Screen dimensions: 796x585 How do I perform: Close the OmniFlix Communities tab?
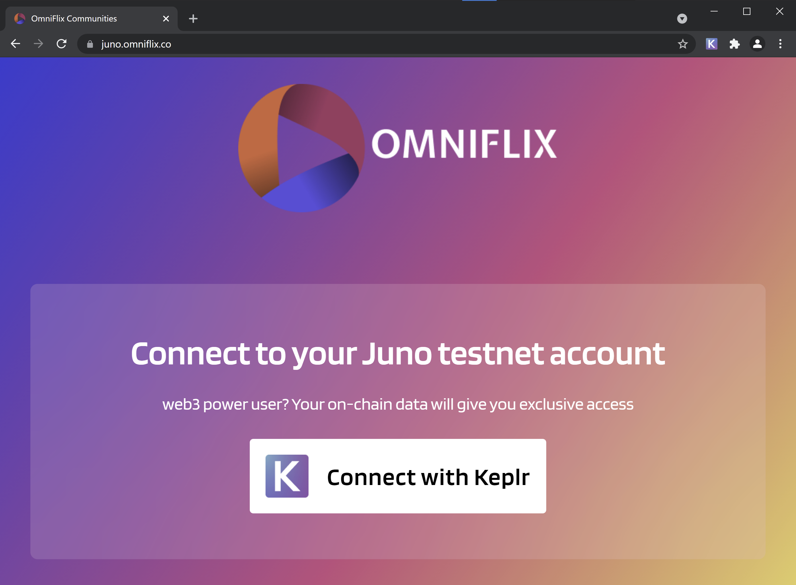166,18
